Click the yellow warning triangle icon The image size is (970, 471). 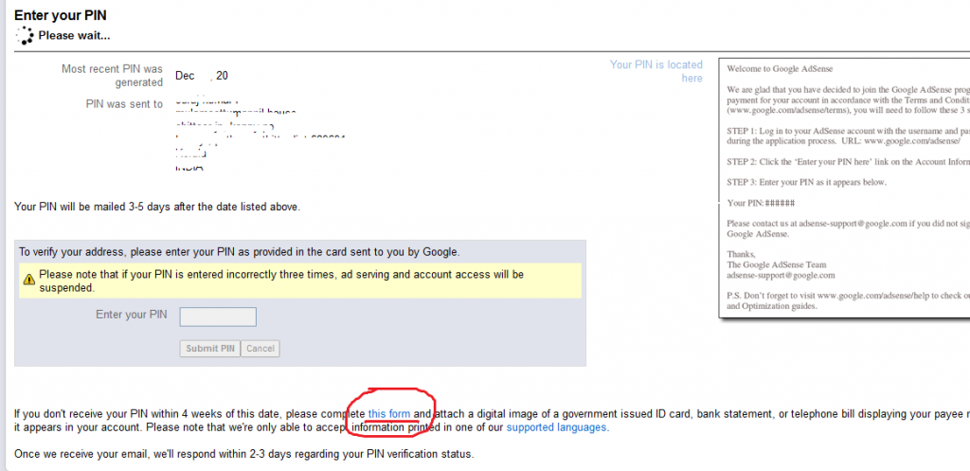point(29,280)
